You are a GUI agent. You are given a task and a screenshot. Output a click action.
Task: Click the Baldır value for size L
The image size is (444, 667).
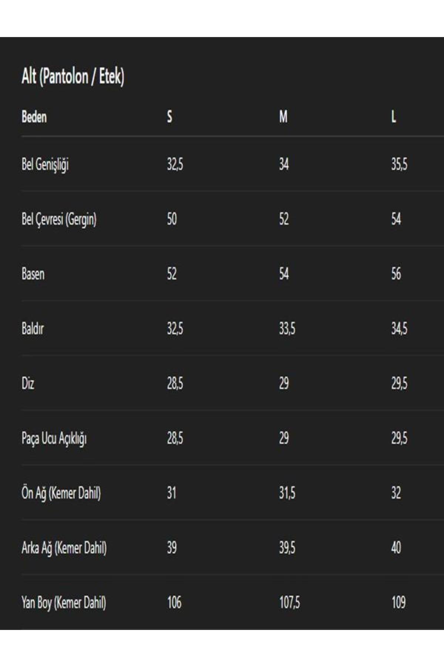tap(399, 329)
